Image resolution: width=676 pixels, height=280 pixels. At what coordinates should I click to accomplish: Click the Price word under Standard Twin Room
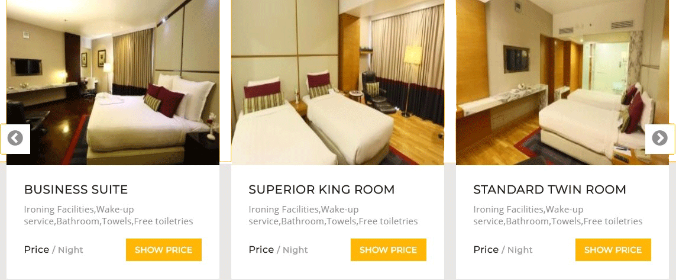click(486, 249)
